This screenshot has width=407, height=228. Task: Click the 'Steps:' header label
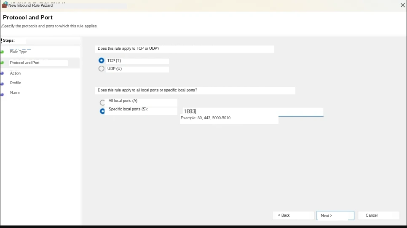tap(9, 40)
